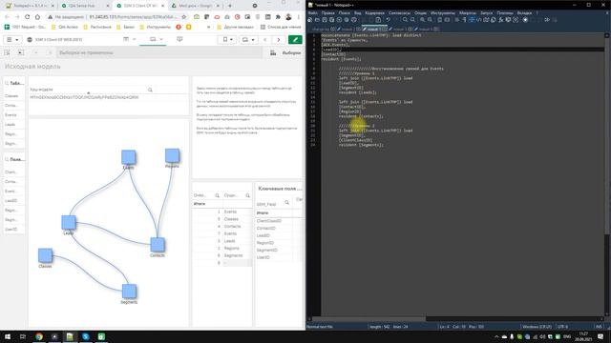611x343 pixels.
Task: Click the Regions row in order table
Action: point(222,248)
